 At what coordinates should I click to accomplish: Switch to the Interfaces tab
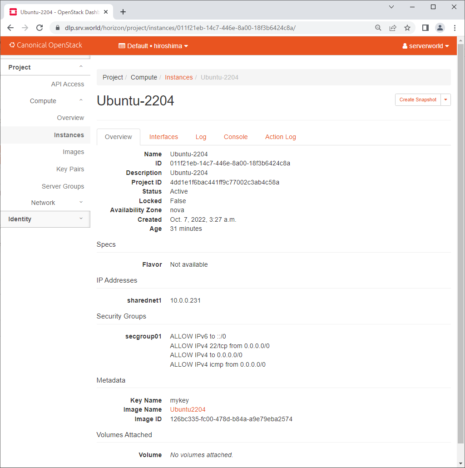[x=163, y=137]
